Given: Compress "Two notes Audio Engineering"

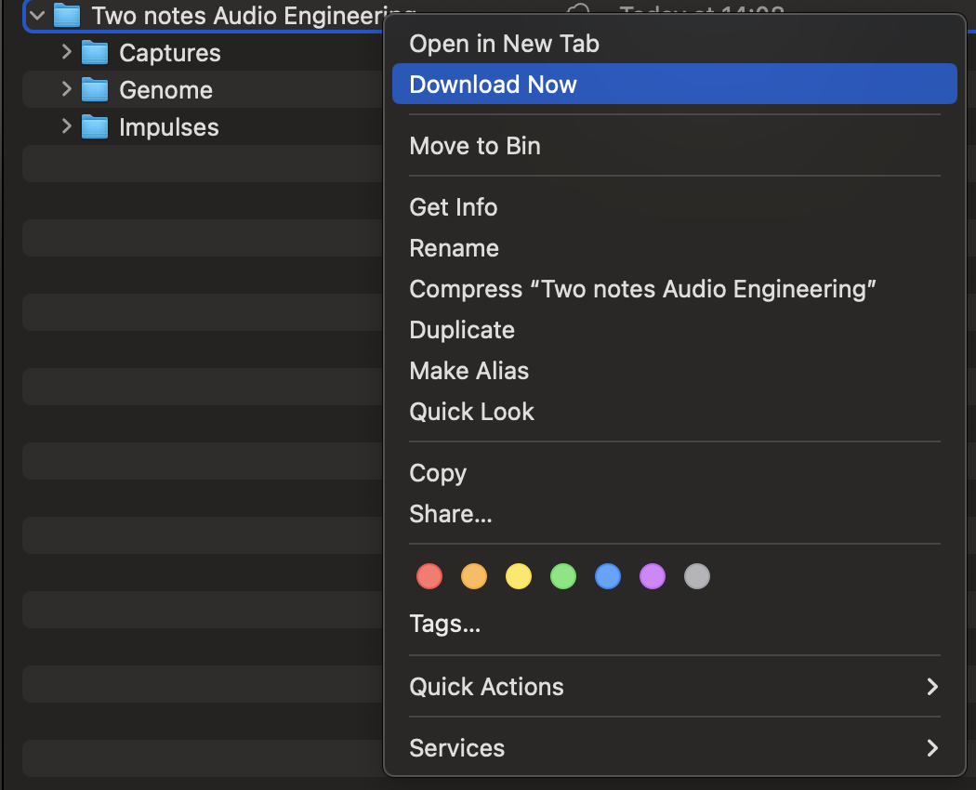Looking at the screenshot, I should pyautogui.click(x=675, y=289).
